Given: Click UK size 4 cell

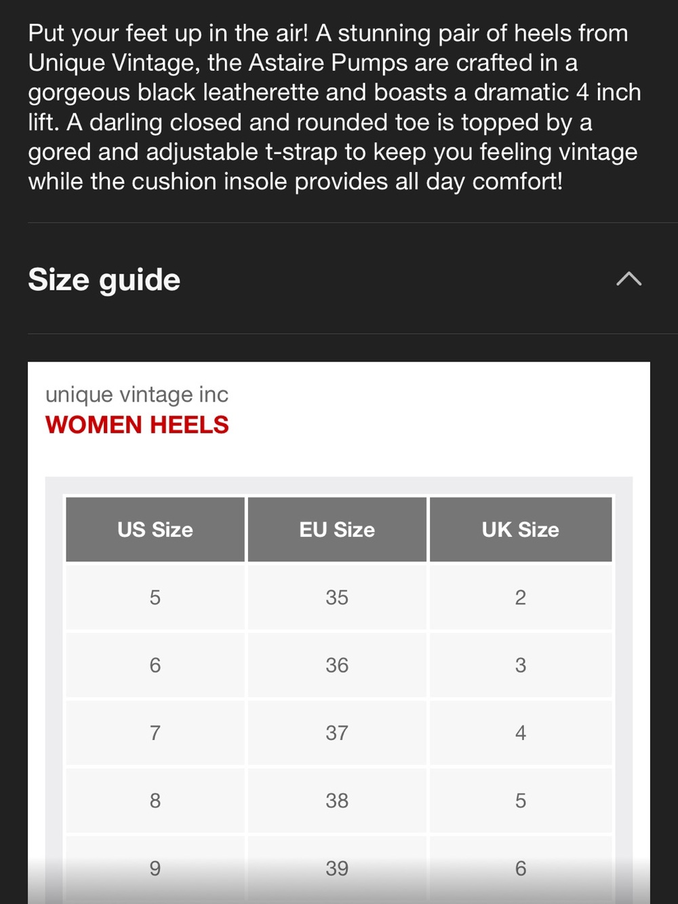Looking at the screenshot, I should (521, 733).
